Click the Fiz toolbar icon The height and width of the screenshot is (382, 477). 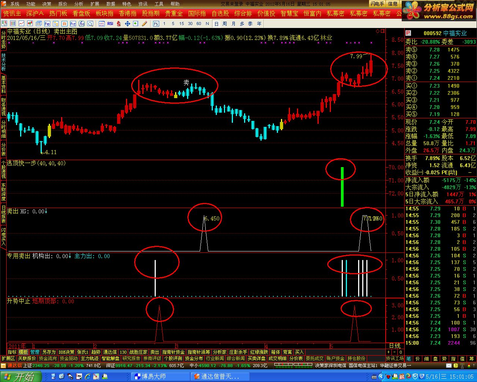pos(73,24)
